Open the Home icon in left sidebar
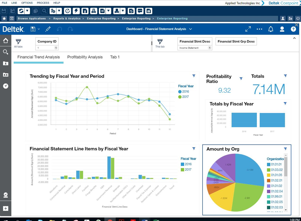The height and width of the screenshot is (221, 301). click(6, 41)
